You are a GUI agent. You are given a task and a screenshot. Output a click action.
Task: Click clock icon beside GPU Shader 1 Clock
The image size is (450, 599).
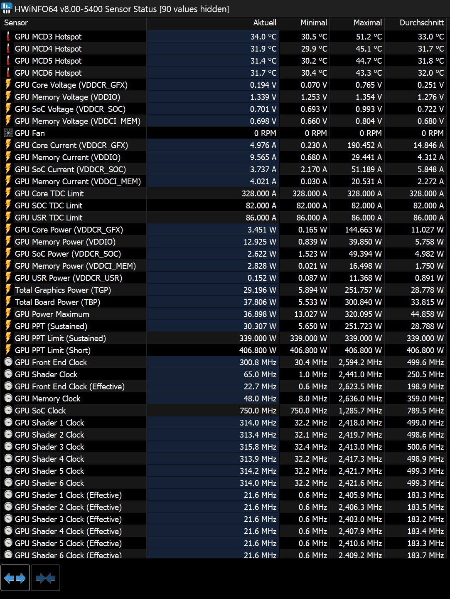click(x=8, y=423)
